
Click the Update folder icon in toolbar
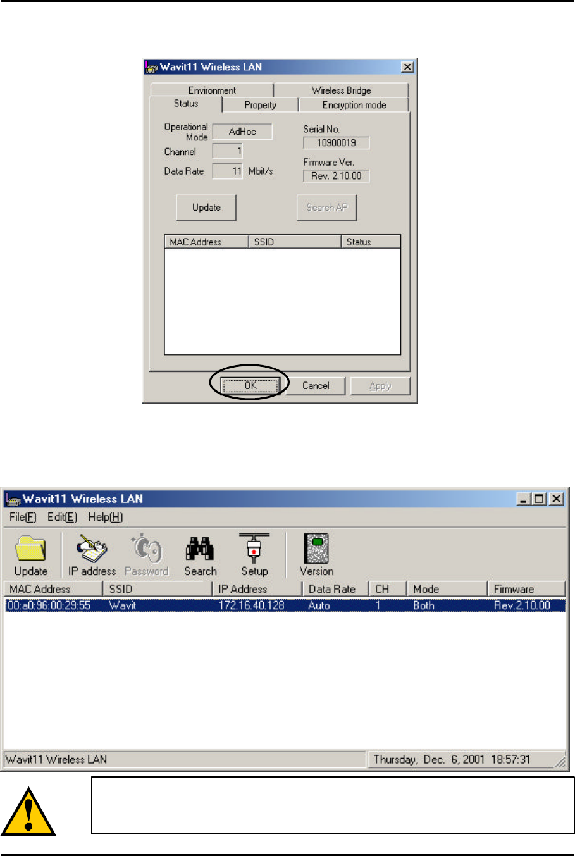(30, 549)
